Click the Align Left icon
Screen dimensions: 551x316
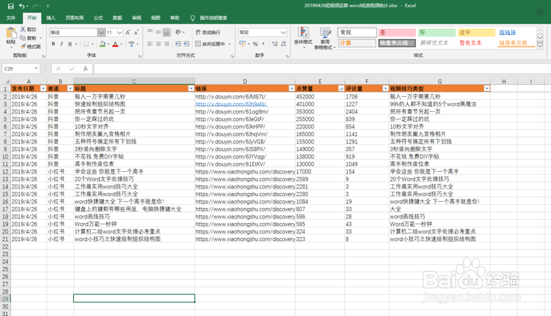pyautogui.click(x=150, y=44)
